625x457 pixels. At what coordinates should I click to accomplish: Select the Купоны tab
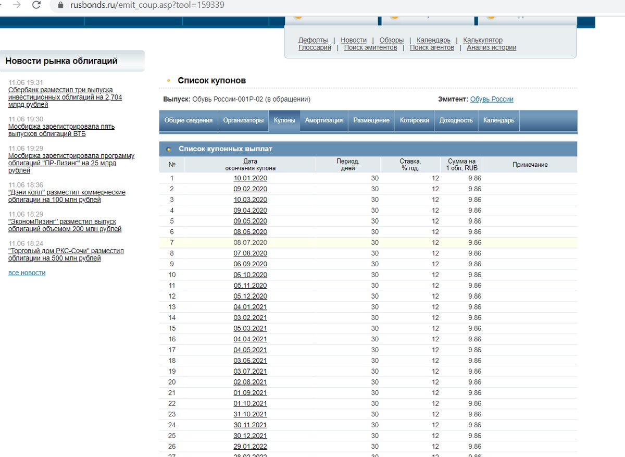(x=284, y=120)
